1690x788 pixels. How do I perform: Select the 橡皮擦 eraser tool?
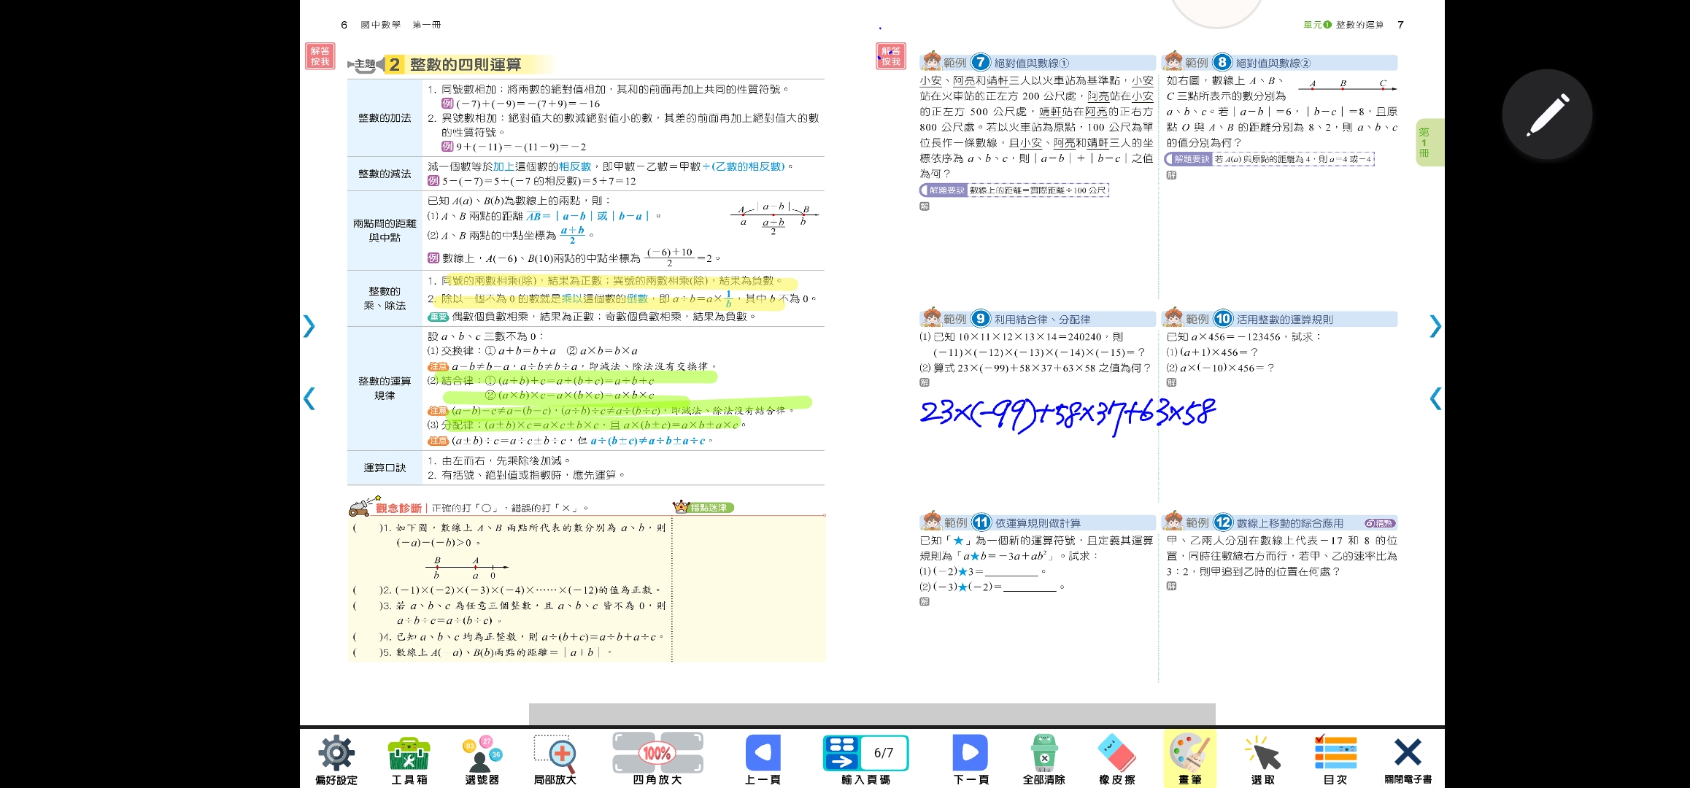tap(1116, 760)
